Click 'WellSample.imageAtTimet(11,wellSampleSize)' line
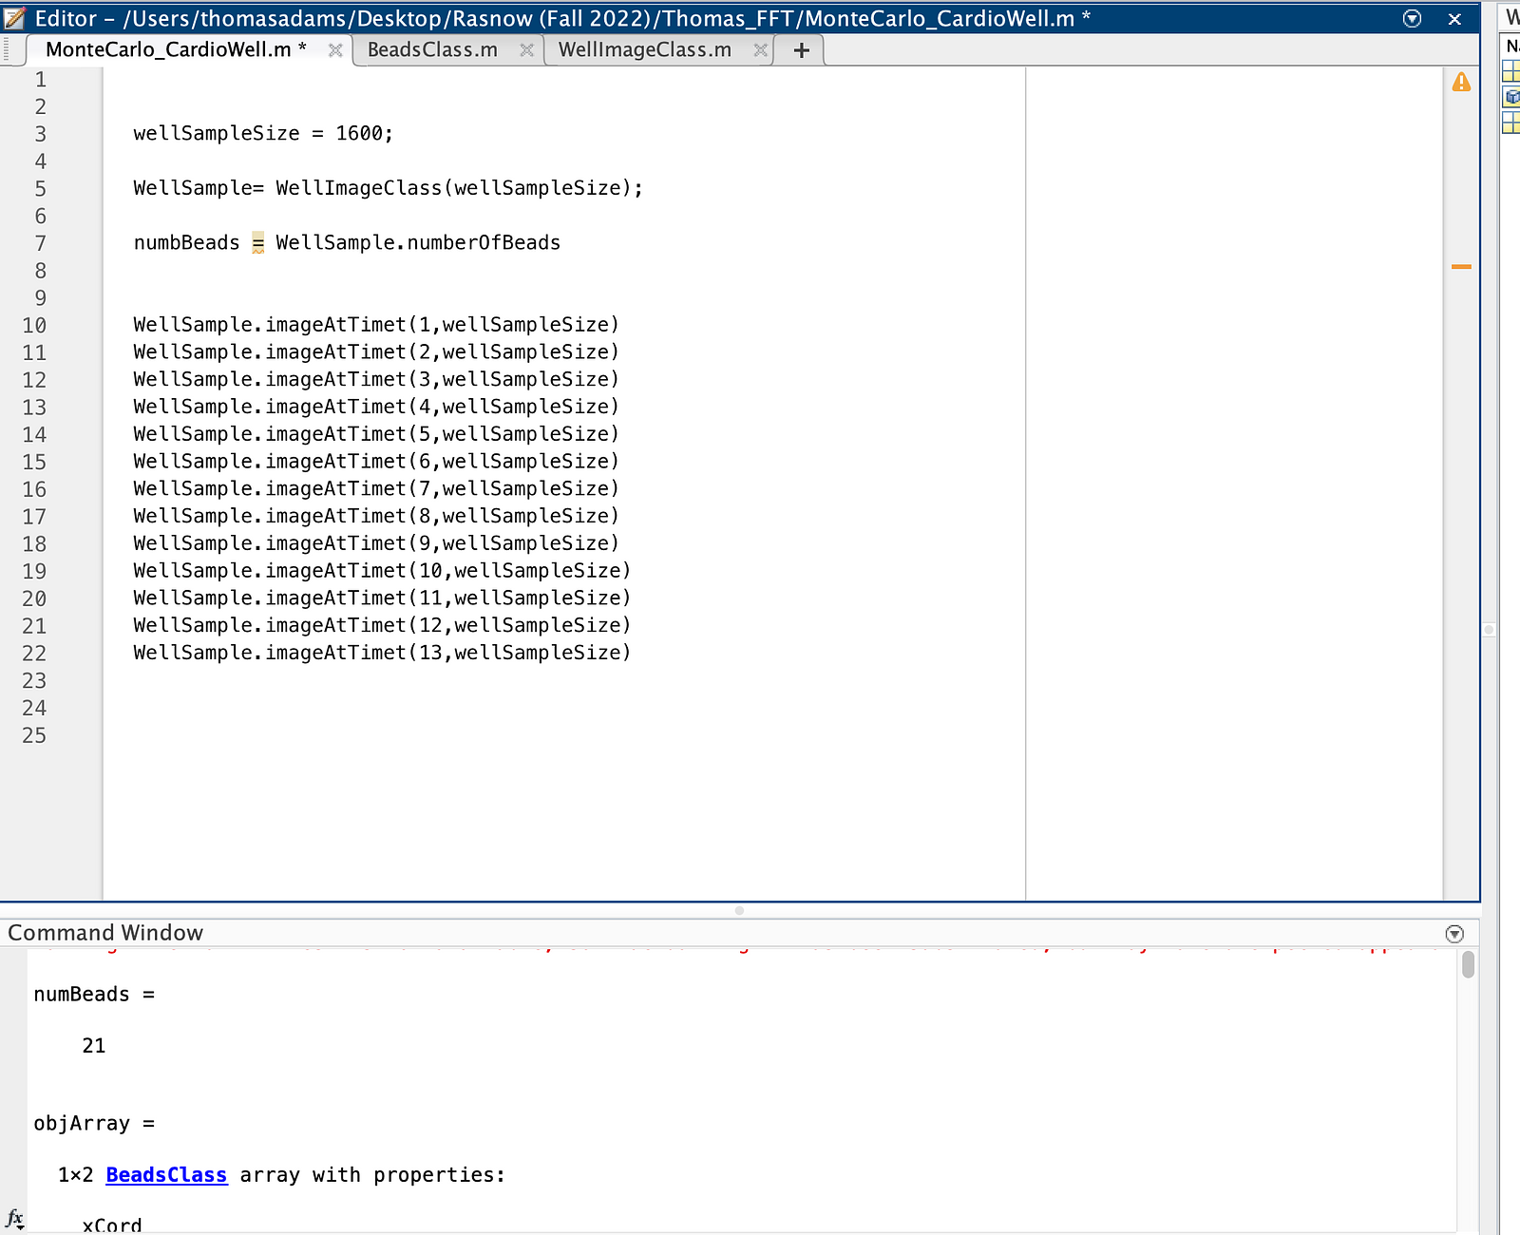This screenshot has height=1235, width=1520. pyautogui.click(x=382, y=598)
